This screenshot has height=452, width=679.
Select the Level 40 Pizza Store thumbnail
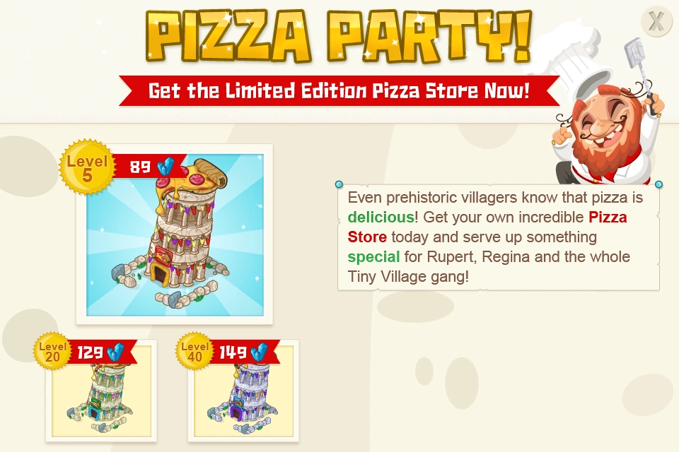[243, 391]
